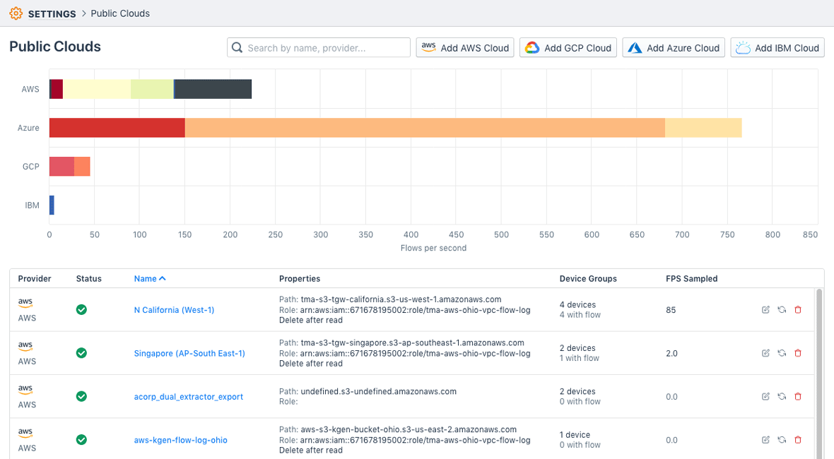Resync the Singapore (AP-South East-1) cloud
The width and height of the screenshot is (834, 459).
782,353
